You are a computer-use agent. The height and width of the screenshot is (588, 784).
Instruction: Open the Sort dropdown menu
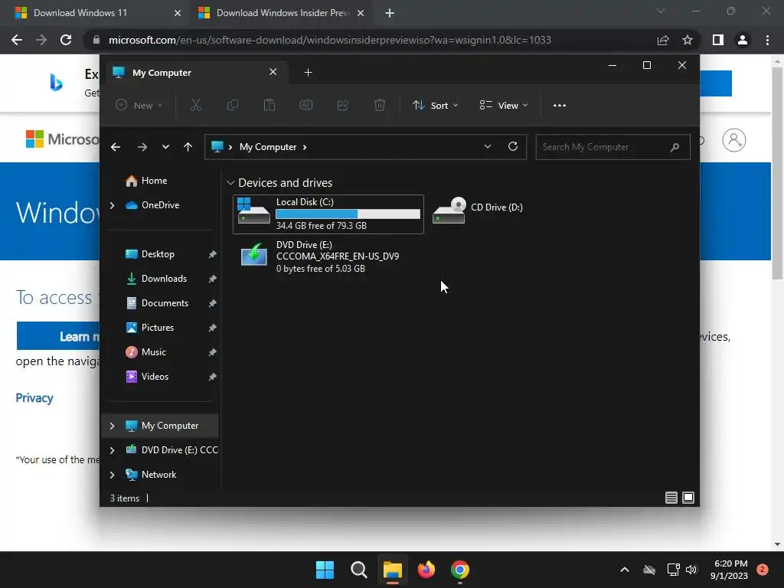point(435,106)
